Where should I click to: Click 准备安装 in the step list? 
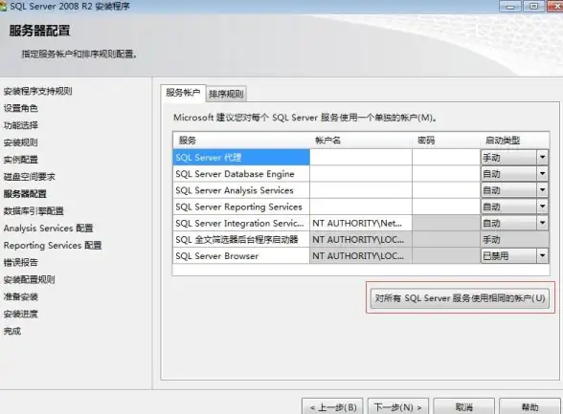click(20, 296)
